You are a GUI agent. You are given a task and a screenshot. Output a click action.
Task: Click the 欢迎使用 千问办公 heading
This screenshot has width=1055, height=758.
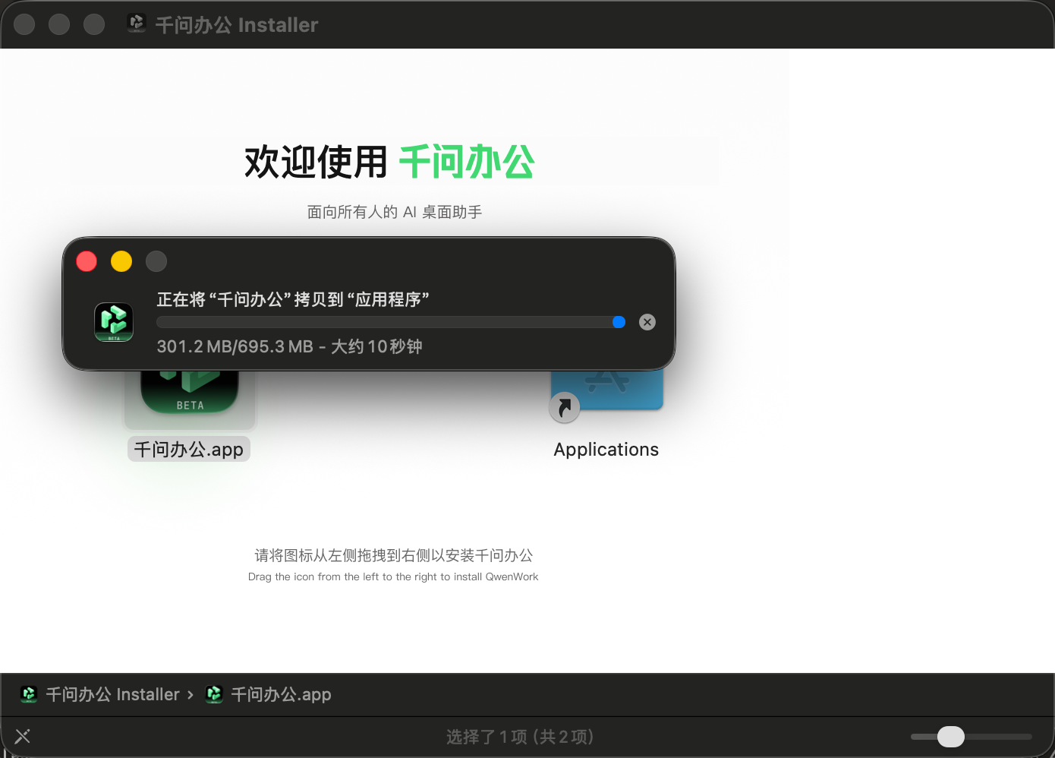pos(389,162)
